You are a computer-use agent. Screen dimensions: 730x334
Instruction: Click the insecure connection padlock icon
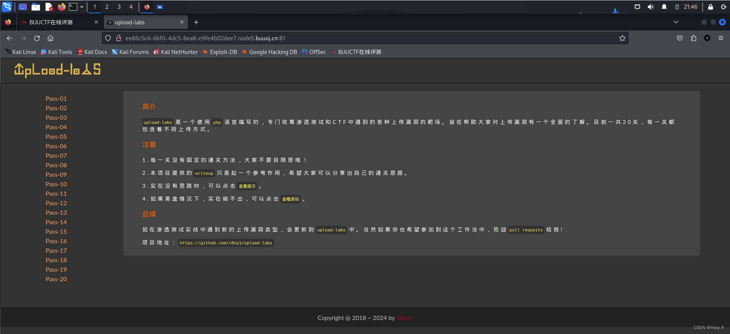click(119, 38)
